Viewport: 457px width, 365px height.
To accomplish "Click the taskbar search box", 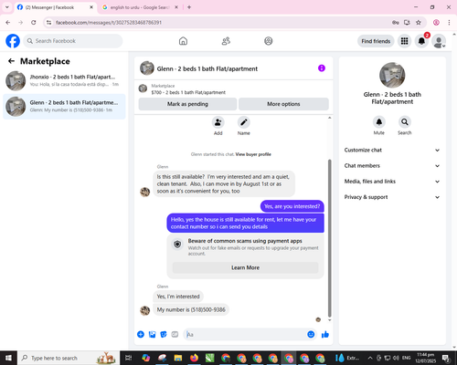I will (69, 358).
